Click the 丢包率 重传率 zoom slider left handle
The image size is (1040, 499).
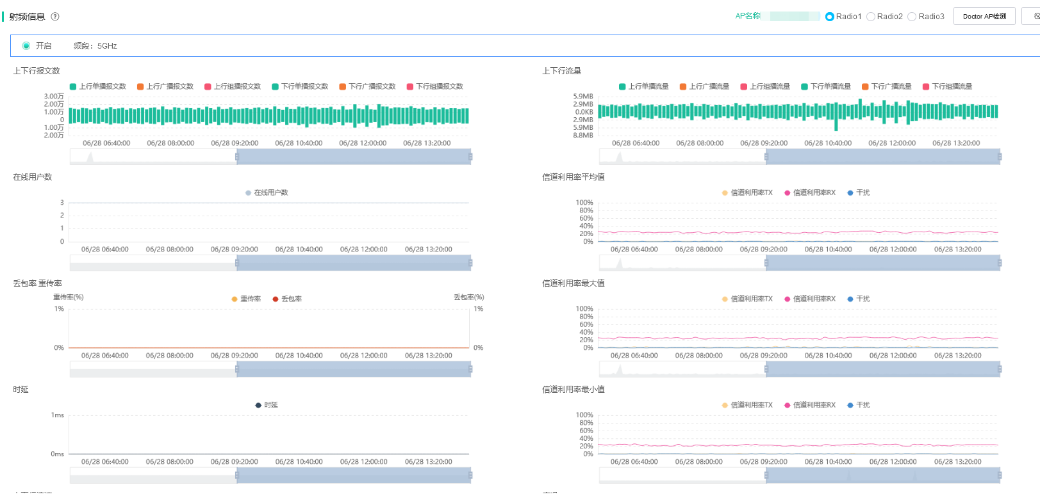pos(237,369)
